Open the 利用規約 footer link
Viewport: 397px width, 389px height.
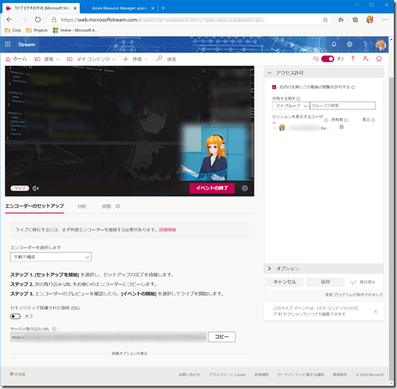click(x=261, y=375)
